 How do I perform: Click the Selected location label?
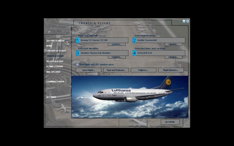click(144, 36)
